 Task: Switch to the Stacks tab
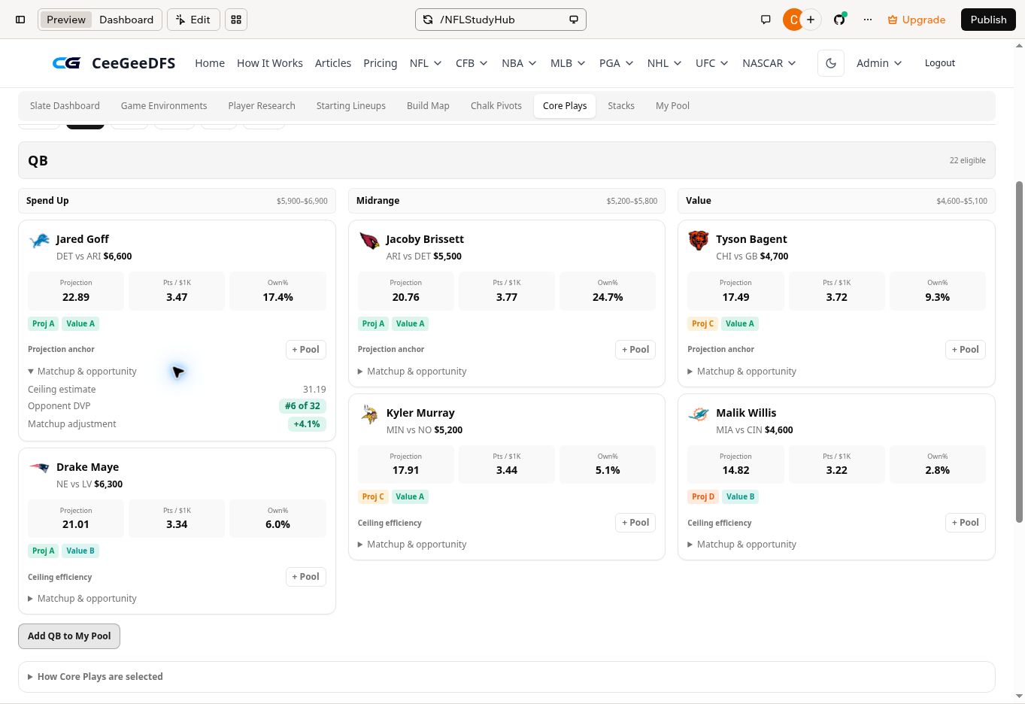pyautogui.click(x=621, y=106)
